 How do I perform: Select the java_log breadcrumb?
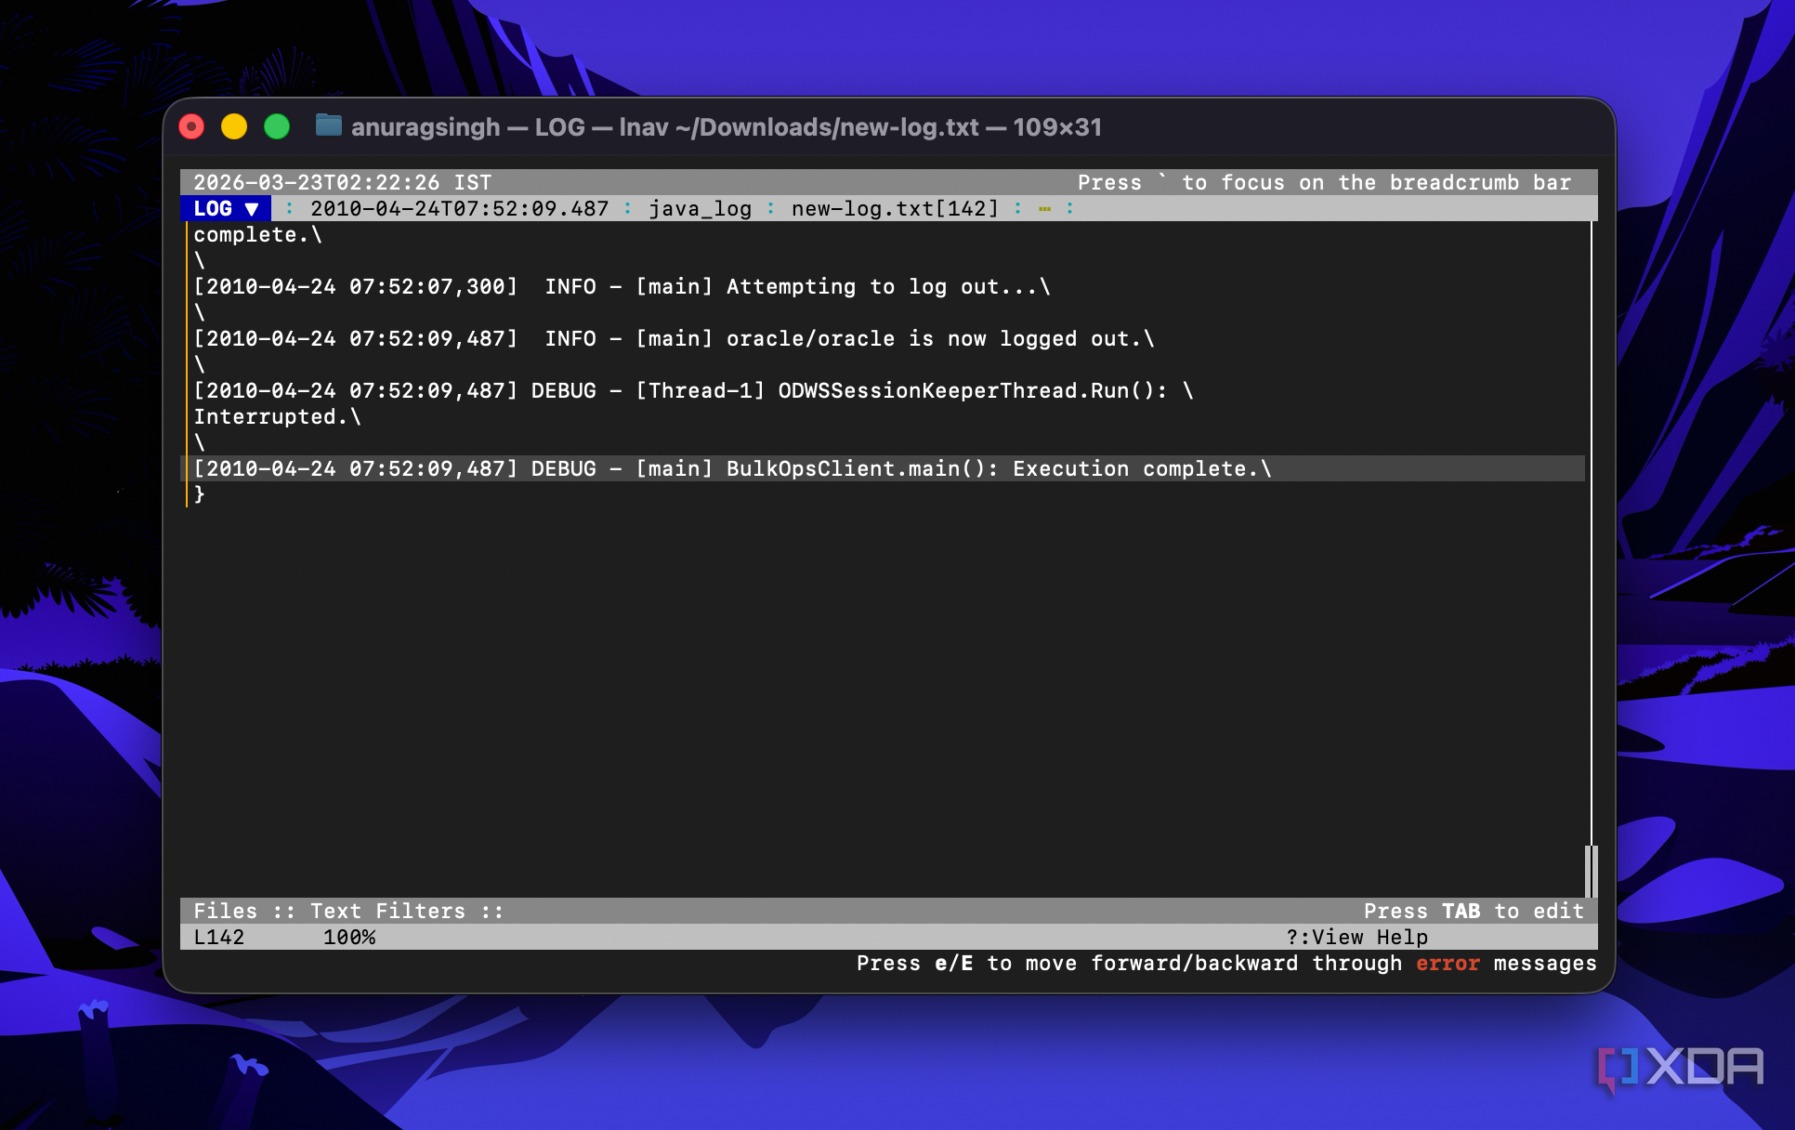[x=700, y=208]
